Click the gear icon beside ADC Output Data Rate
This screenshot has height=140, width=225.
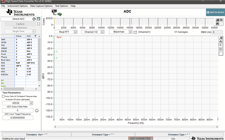pos(37,110)
